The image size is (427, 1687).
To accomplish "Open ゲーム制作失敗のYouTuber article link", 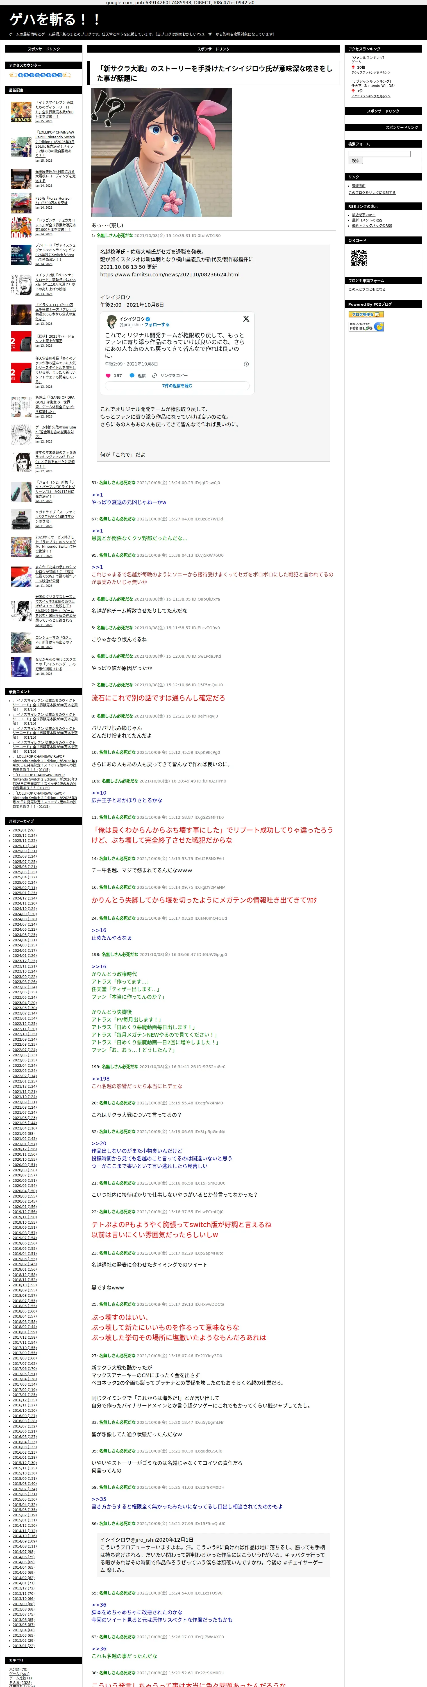I will pyautogui.click(x=56, y=432).
